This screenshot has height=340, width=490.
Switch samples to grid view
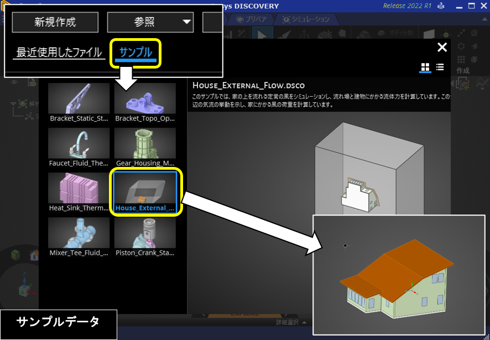(425, 67)
